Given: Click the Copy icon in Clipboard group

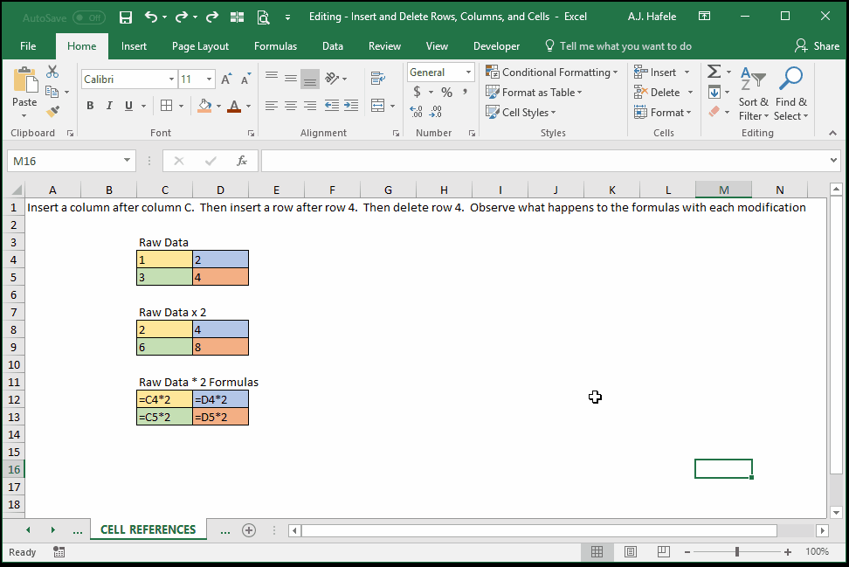Looking at the screenshot, I should [52, 92].
